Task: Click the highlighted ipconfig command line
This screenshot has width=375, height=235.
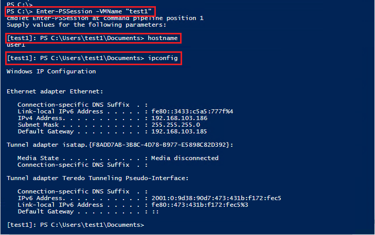Action: [92, 58]
